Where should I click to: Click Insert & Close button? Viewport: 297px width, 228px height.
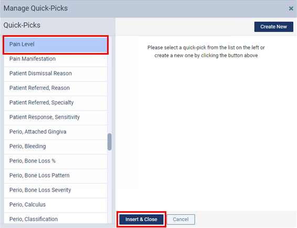click(141, 219)
